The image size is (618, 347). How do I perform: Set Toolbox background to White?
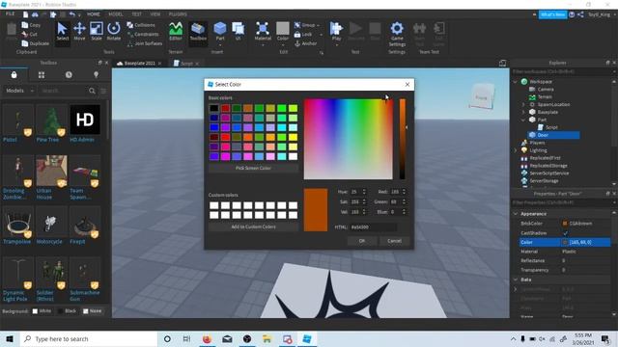(x=42, y=311)
